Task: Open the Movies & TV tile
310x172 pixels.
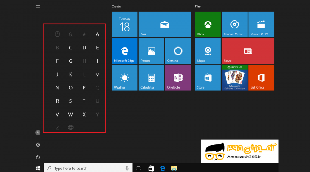Action: point(261,24)
